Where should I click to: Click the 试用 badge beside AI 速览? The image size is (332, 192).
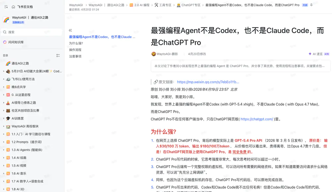tap(327, 54)
